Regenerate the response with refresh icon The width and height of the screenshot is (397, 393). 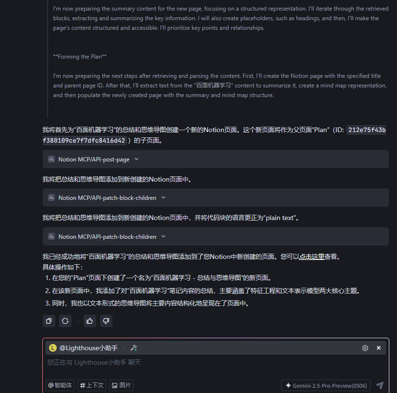pyautogui.click(x=65, y=321)
